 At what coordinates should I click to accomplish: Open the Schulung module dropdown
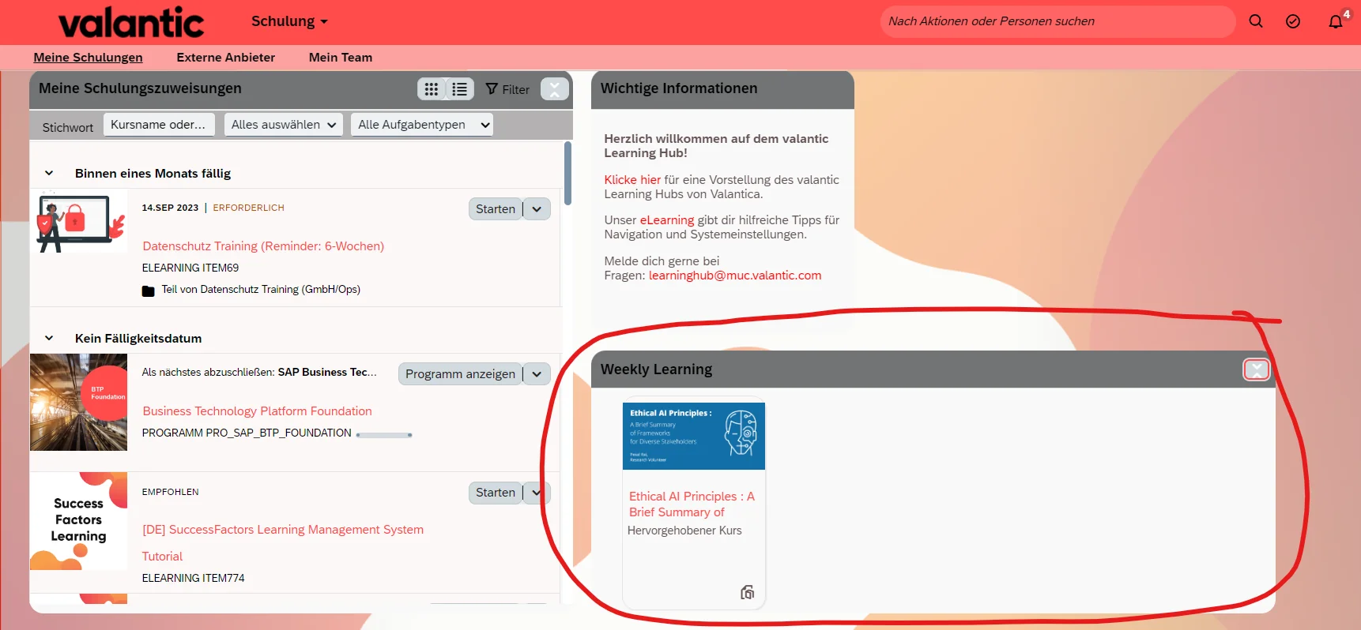[x=289, y=21]
